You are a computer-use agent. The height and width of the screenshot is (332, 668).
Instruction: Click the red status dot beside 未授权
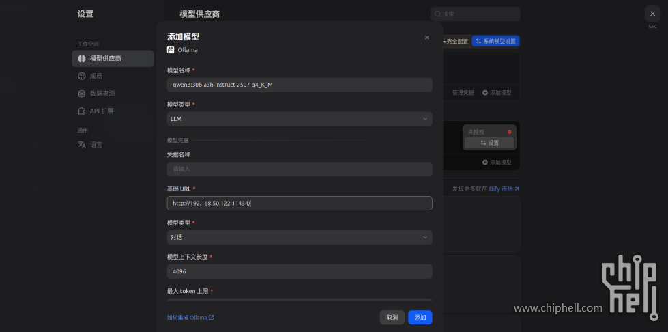click(509, 133)
